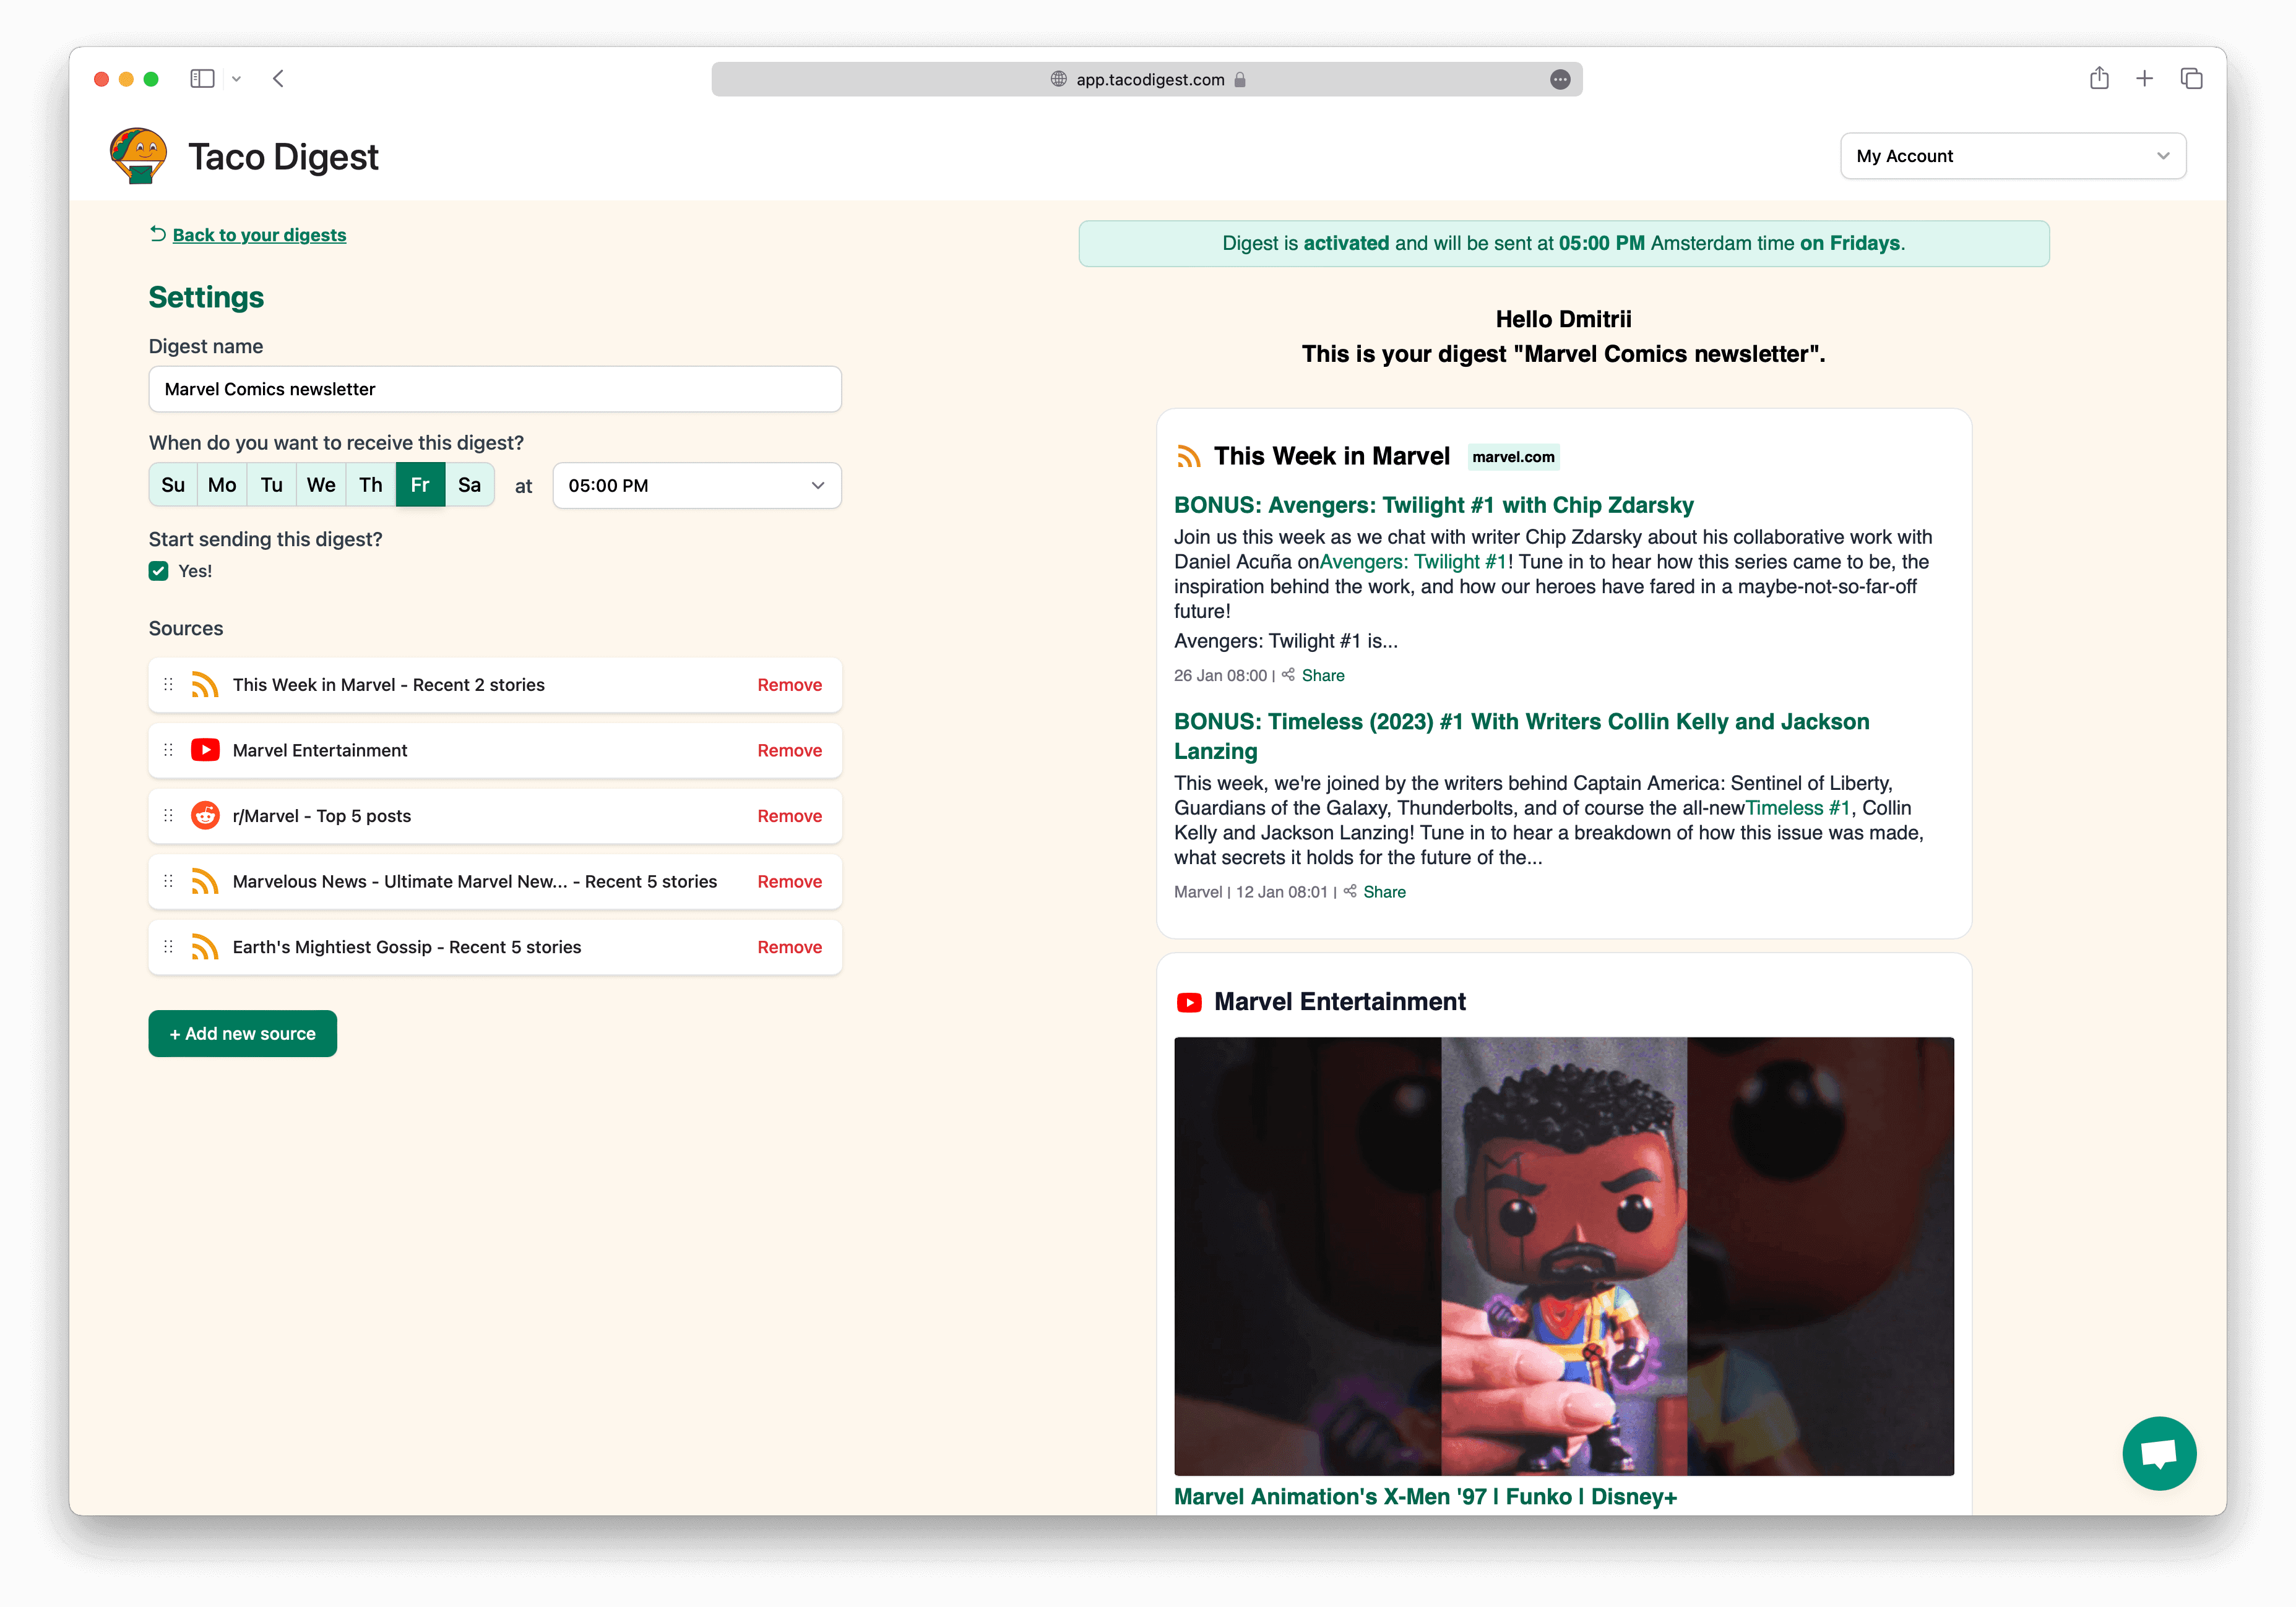Image resolution: width=2296 pixels, height=1607 pixels.
Task: Click RSS icon of Marvelous News source
Action: [205, 881]
